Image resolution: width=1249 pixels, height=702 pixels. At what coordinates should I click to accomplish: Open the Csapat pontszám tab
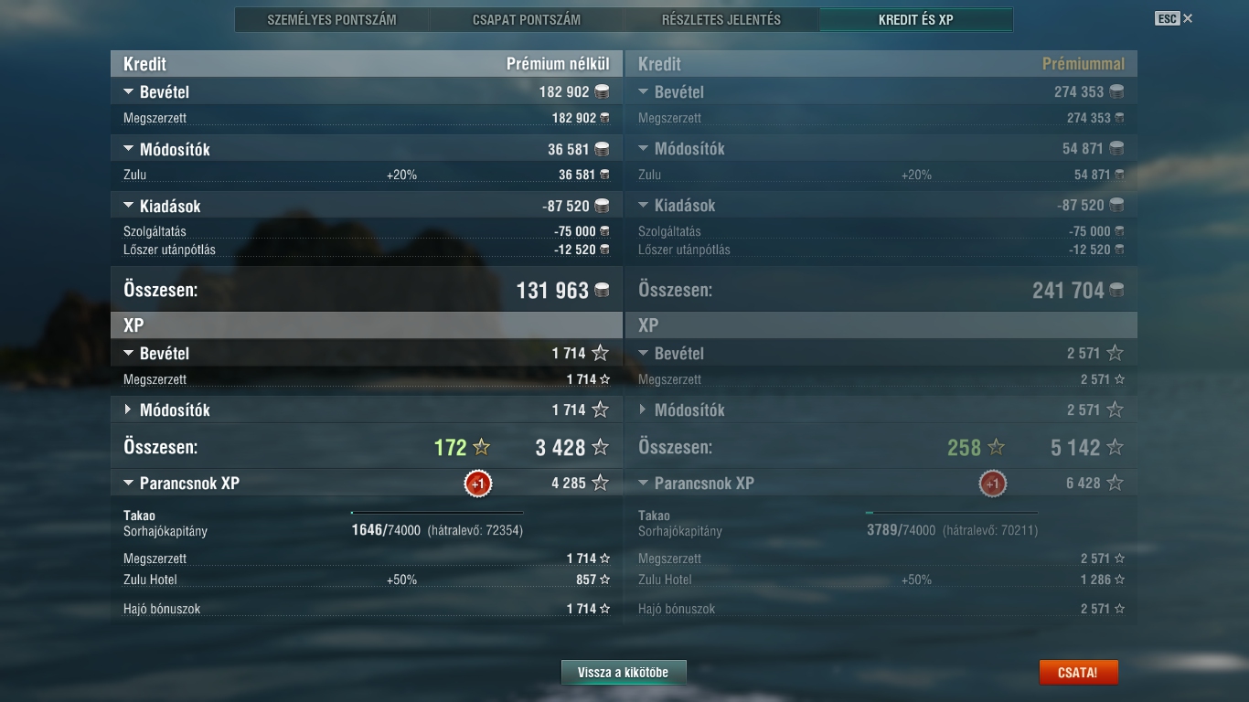[x=527, y=19]
